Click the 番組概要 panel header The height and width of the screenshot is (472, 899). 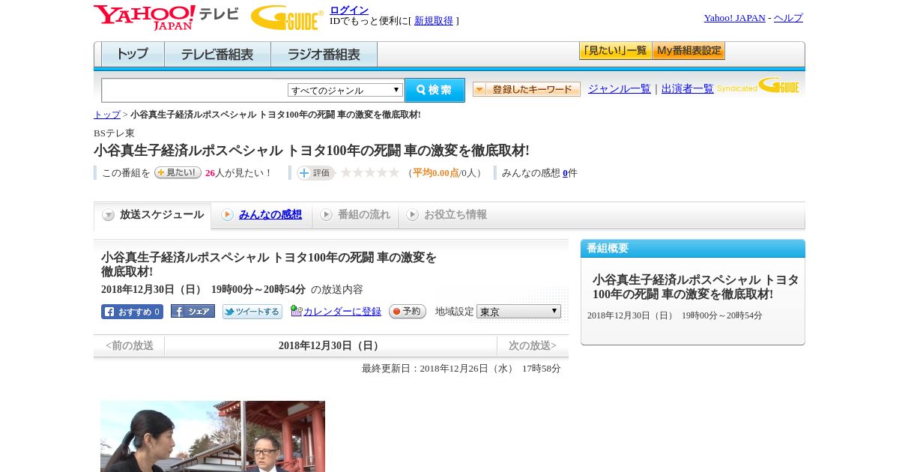693,249
